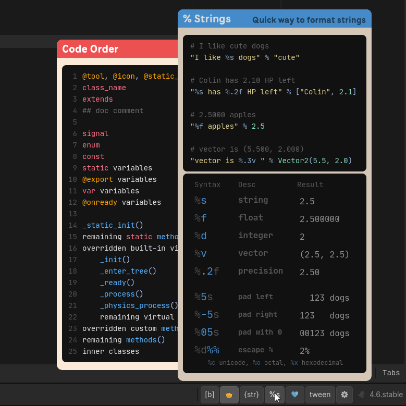This screenshot has width=406, height=406.
Task: Click the Tabs indicator label
Action: pos(391,373)
